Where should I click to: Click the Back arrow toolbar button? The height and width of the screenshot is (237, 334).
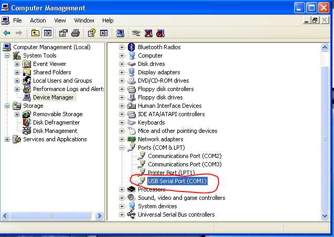(x=7, y=33)
